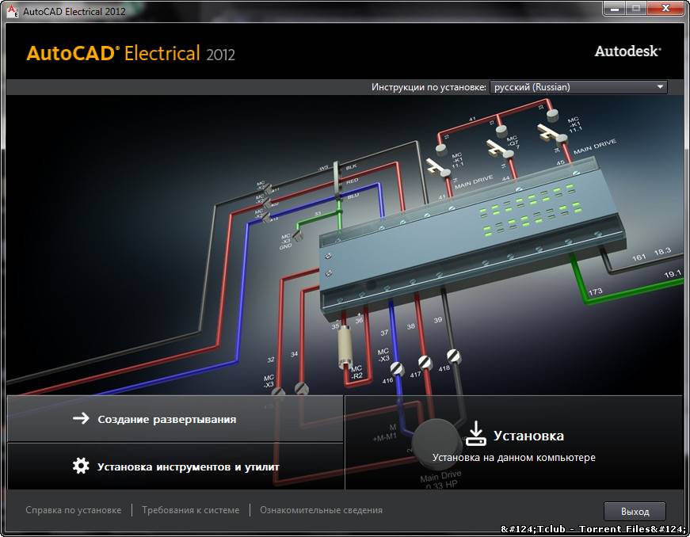Start Установка on this computer
The height and width of the screenshot is (537, 690).
[x=528, y=436]
